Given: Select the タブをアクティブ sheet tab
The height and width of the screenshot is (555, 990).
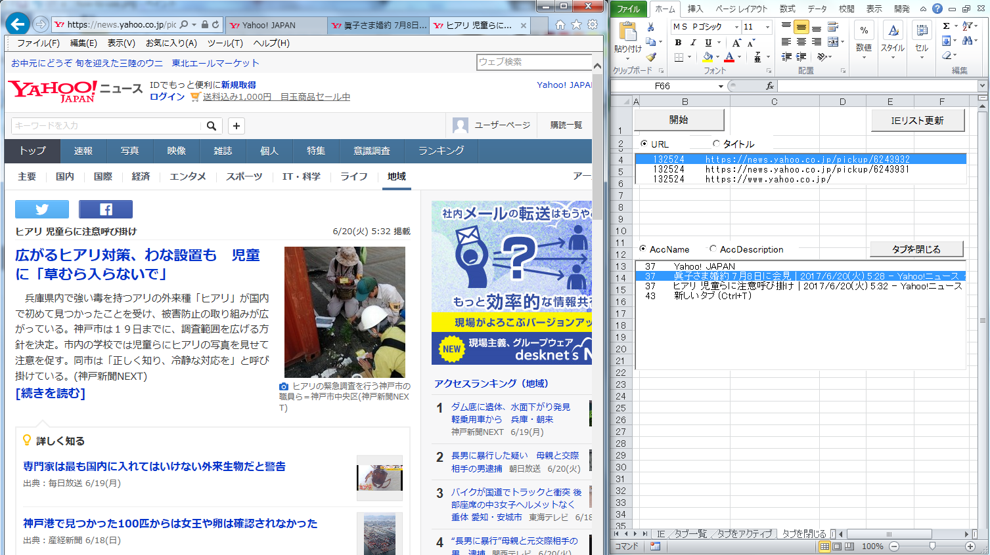Looking at the screenshot, I should click(744, 534).
